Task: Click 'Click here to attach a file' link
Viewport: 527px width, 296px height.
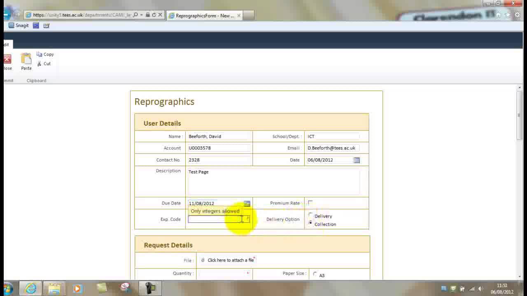Action: (x=231, y=260)
